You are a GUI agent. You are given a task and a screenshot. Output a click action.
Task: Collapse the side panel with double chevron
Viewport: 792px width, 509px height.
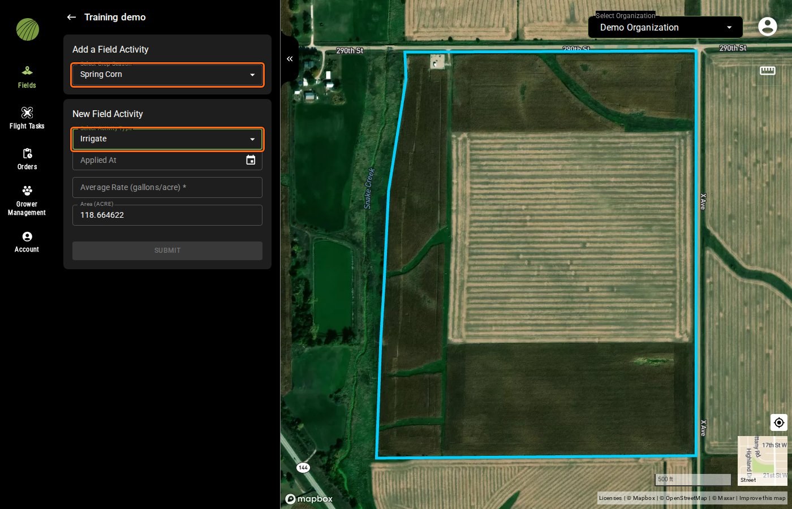tap(290, 59)
